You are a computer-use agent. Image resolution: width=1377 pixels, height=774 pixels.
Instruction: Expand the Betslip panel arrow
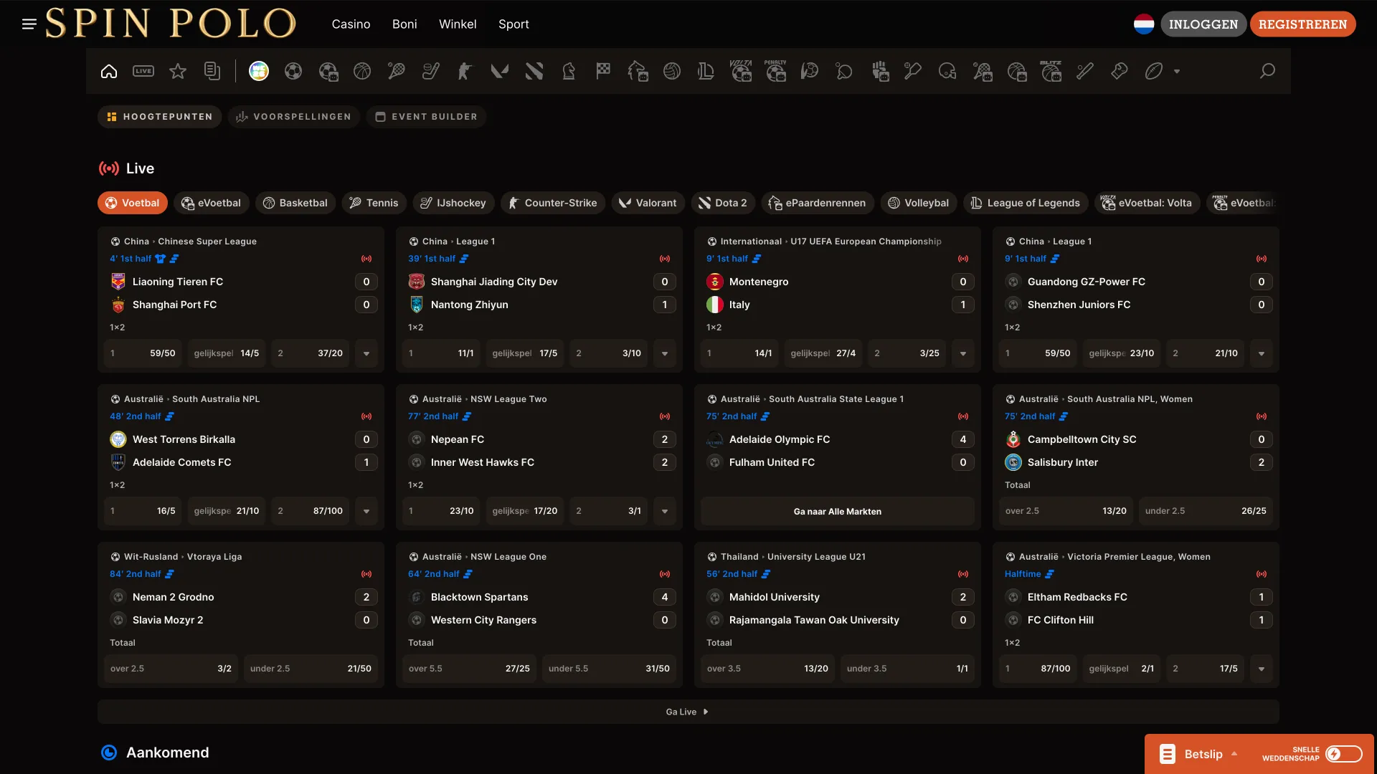coord(1234,754)
